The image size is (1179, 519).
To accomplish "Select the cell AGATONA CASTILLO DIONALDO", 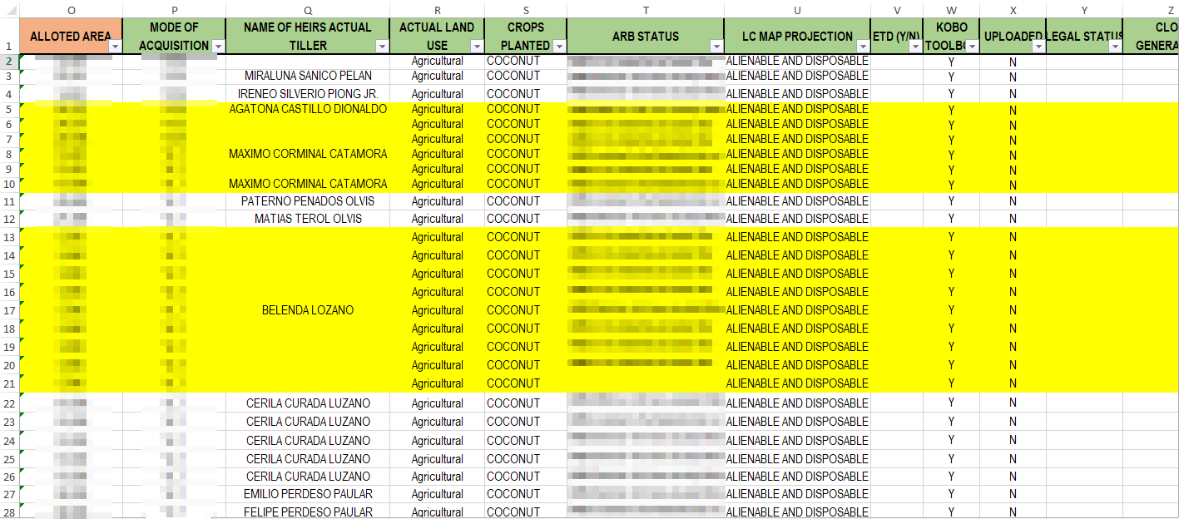I will pyautogui.click(x=308, y=109).
